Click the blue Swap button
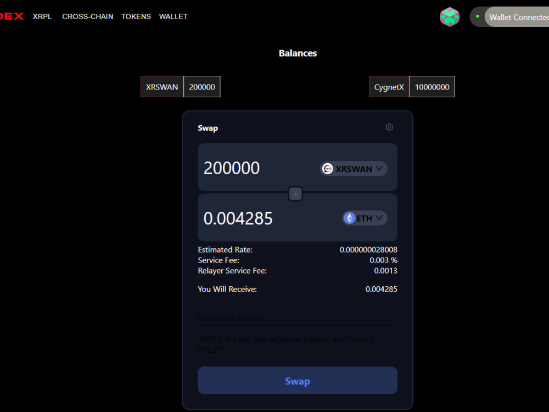Screen dimensions: 549x412 coord(298,381)
